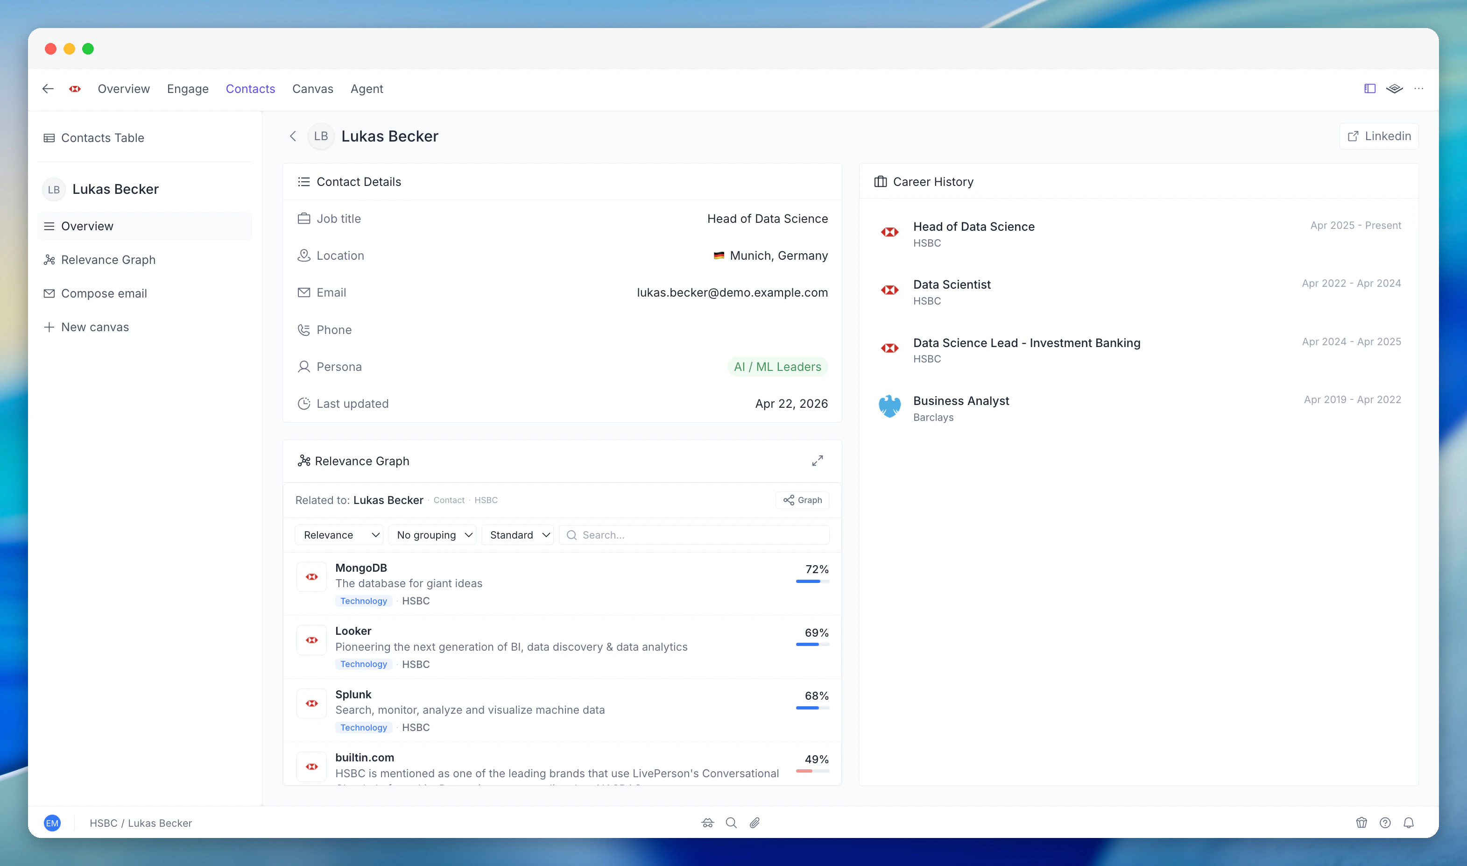Click the HSBC / Lukas Becker breadcrumb
Image resolution: width=1467 pixels, height=866 pixels.
click(141, 823)
